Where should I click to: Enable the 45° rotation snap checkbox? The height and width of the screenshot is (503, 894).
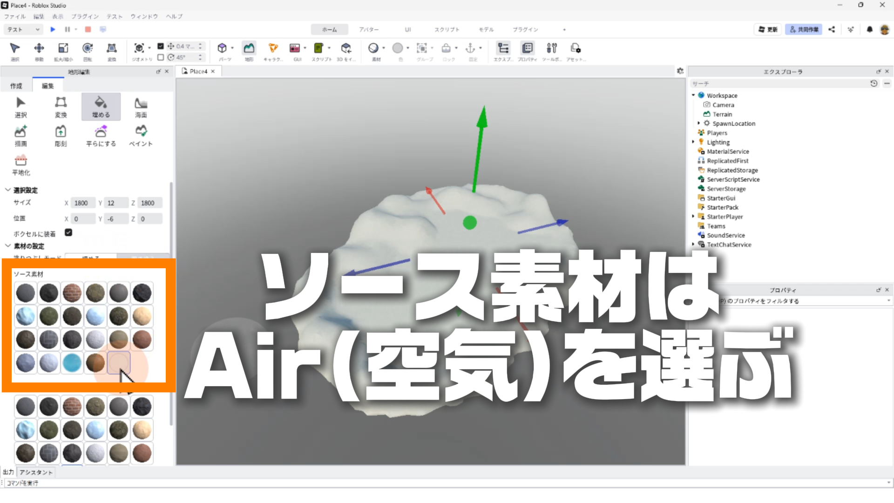coord(161,57)
